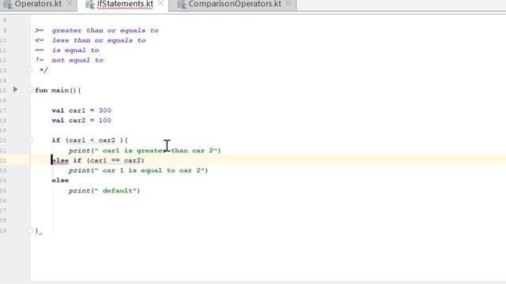Toggle fold marker at closing brace line

click(x=30, y=230)
